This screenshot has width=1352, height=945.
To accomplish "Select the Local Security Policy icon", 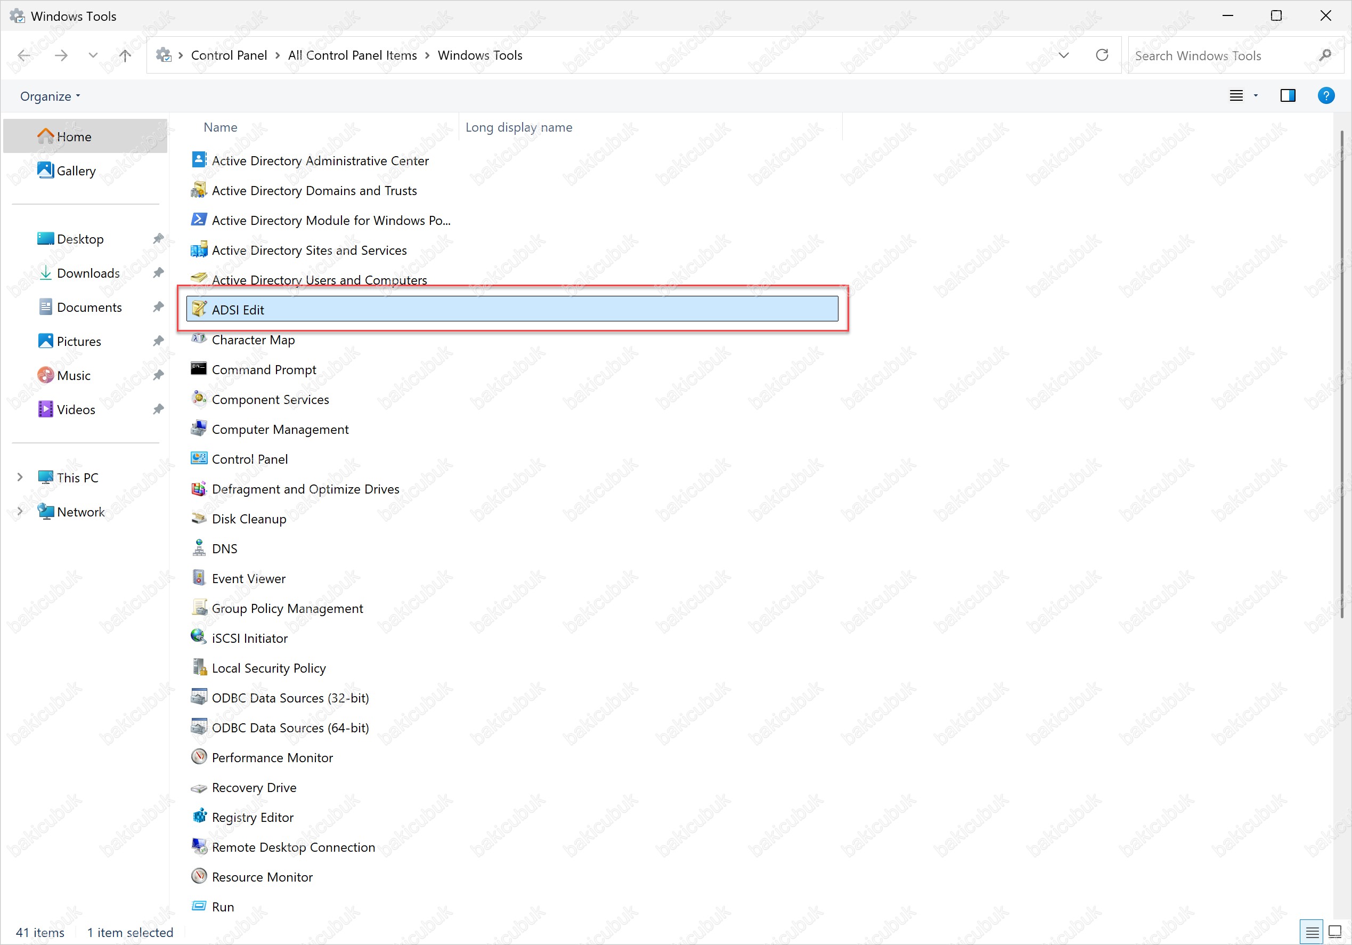I will coord(199,667).
